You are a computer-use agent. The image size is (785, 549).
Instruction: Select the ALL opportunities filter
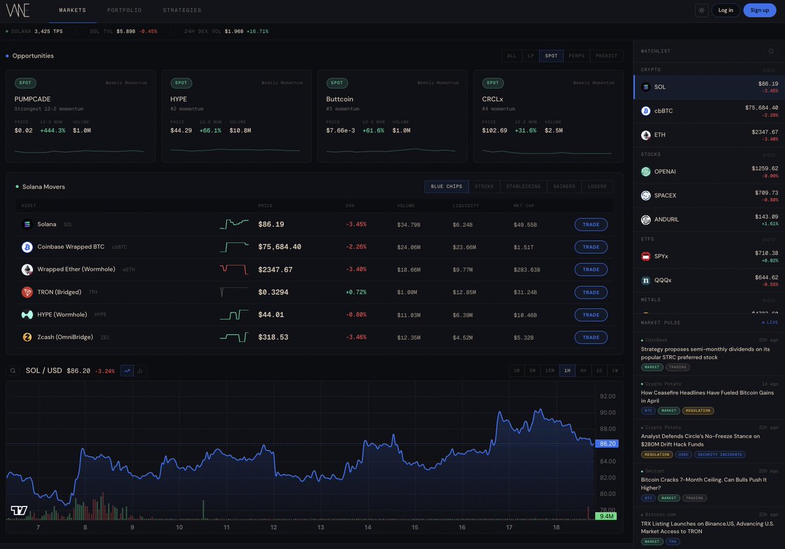pos(512,56)
